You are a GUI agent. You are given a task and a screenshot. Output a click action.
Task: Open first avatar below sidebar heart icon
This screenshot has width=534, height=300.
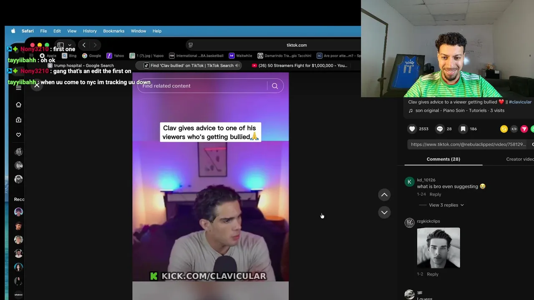[x=18, y=152]
